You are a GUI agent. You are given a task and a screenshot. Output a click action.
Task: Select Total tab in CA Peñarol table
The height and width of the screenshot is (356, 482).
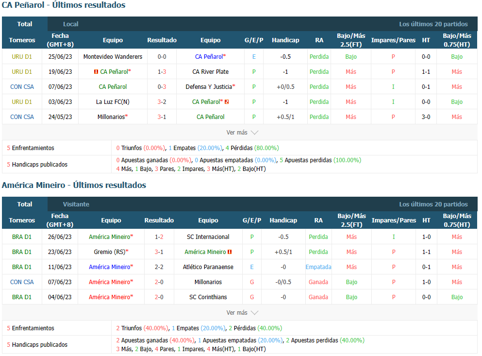(25, 24)
